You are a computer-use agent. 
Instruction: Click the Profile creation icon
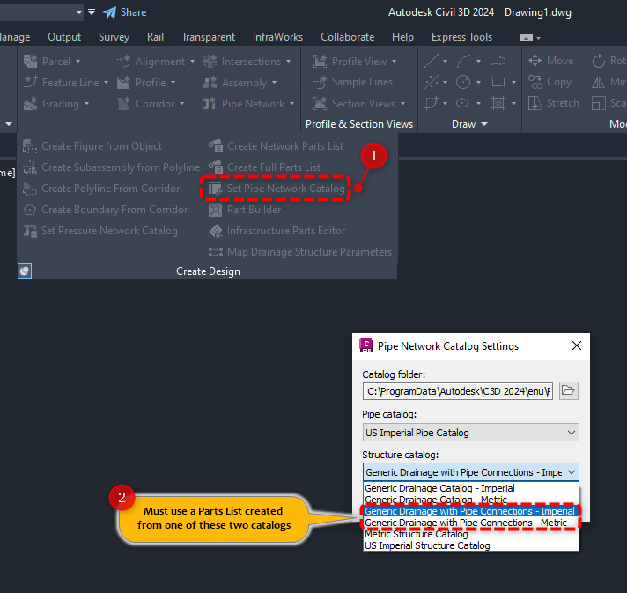click(124, 83)
